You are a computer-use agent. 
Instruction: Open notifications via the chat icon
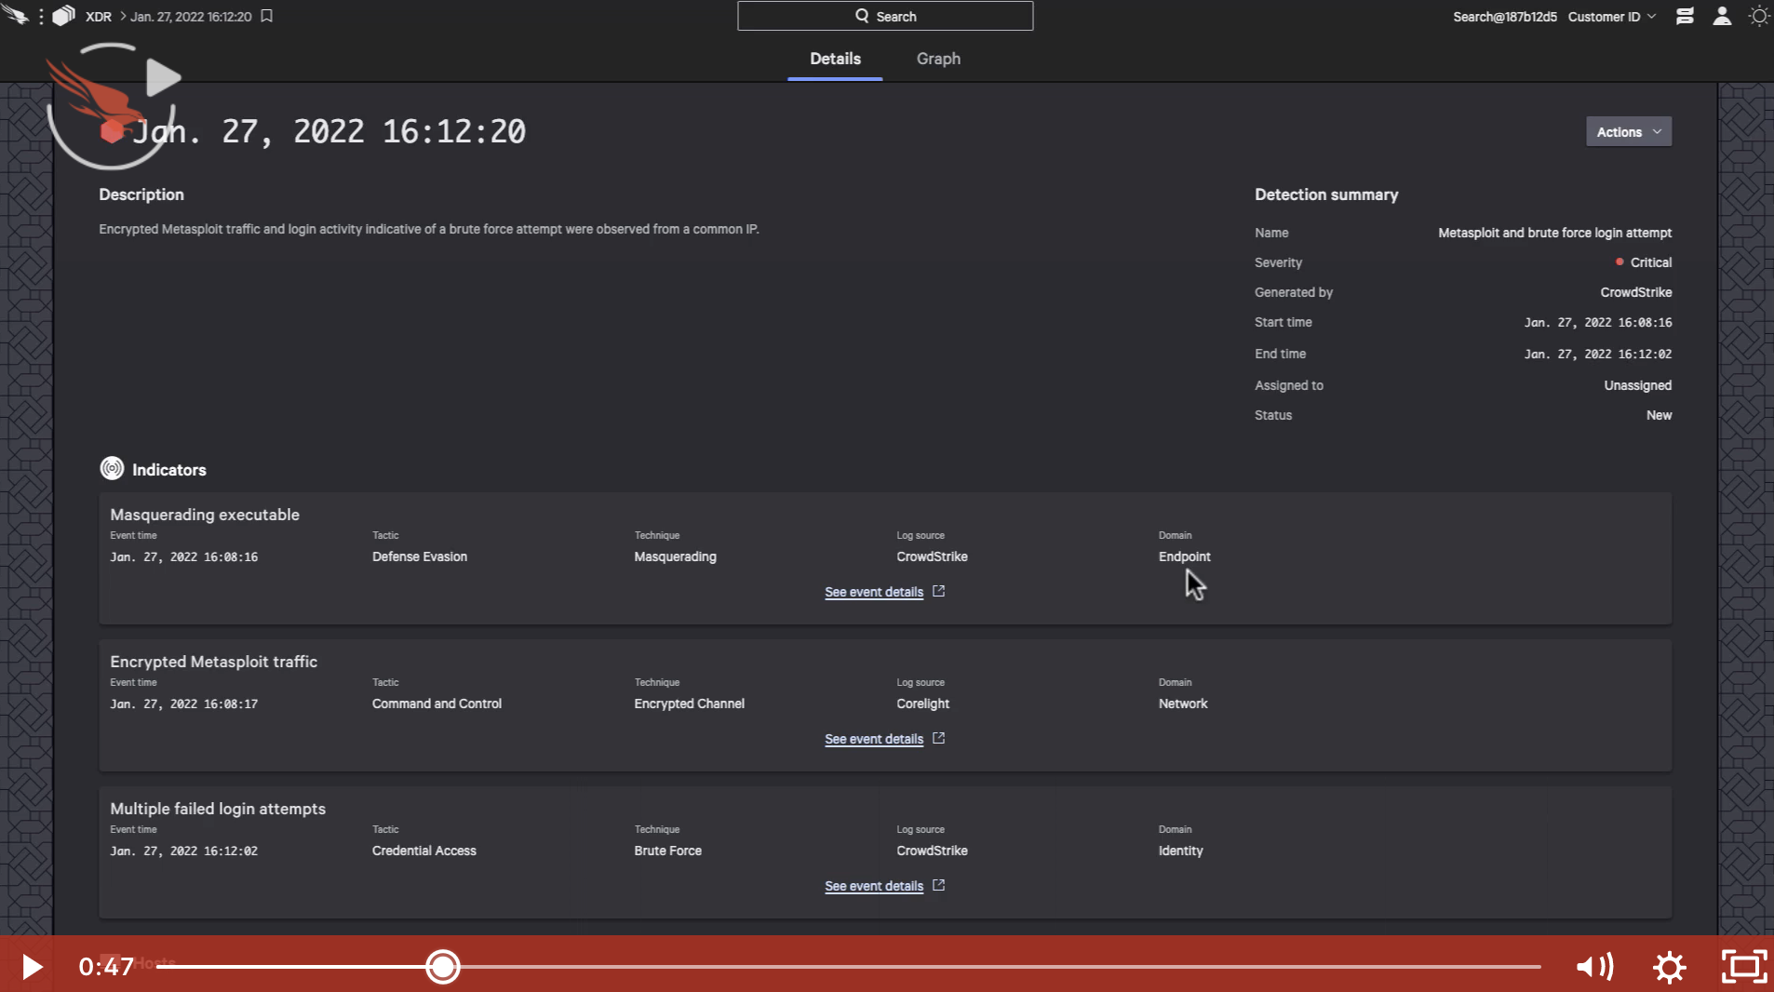[x=1683, y=16]
